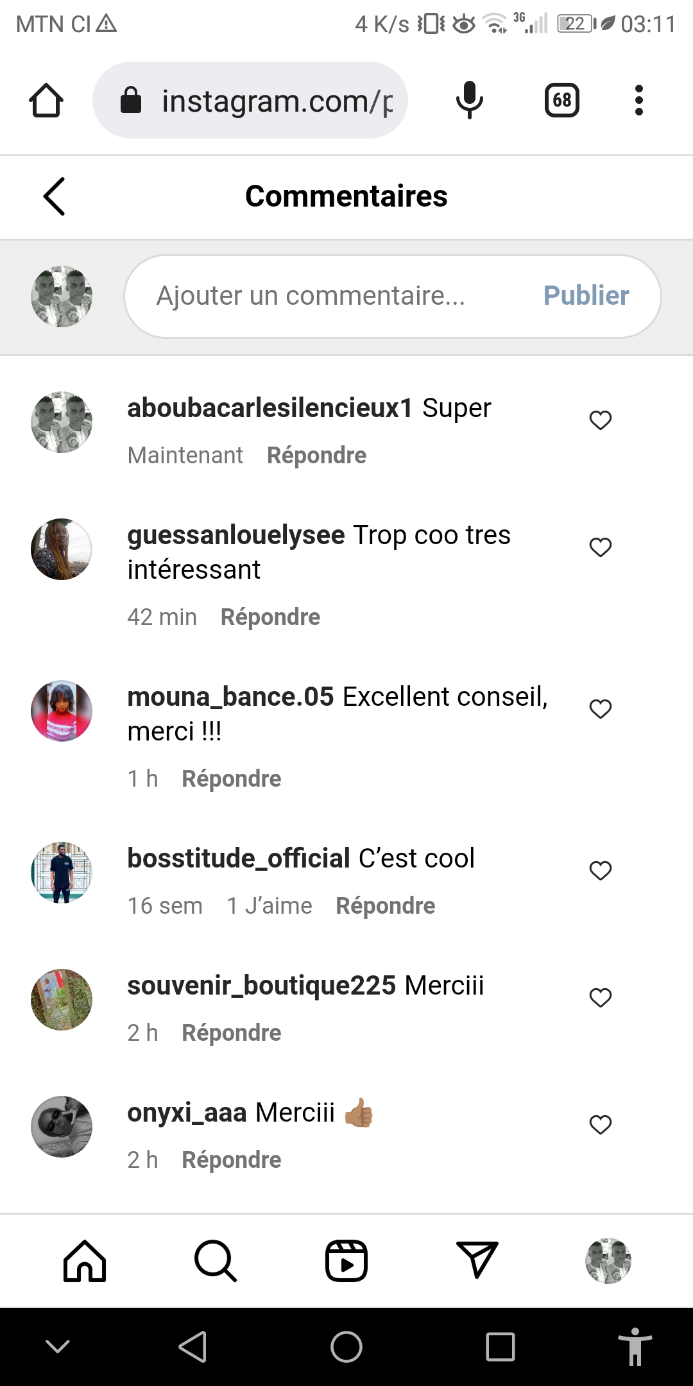Go back from the Commentaires page
Screen dimensions: 693x1386
(x=55, y=196)
